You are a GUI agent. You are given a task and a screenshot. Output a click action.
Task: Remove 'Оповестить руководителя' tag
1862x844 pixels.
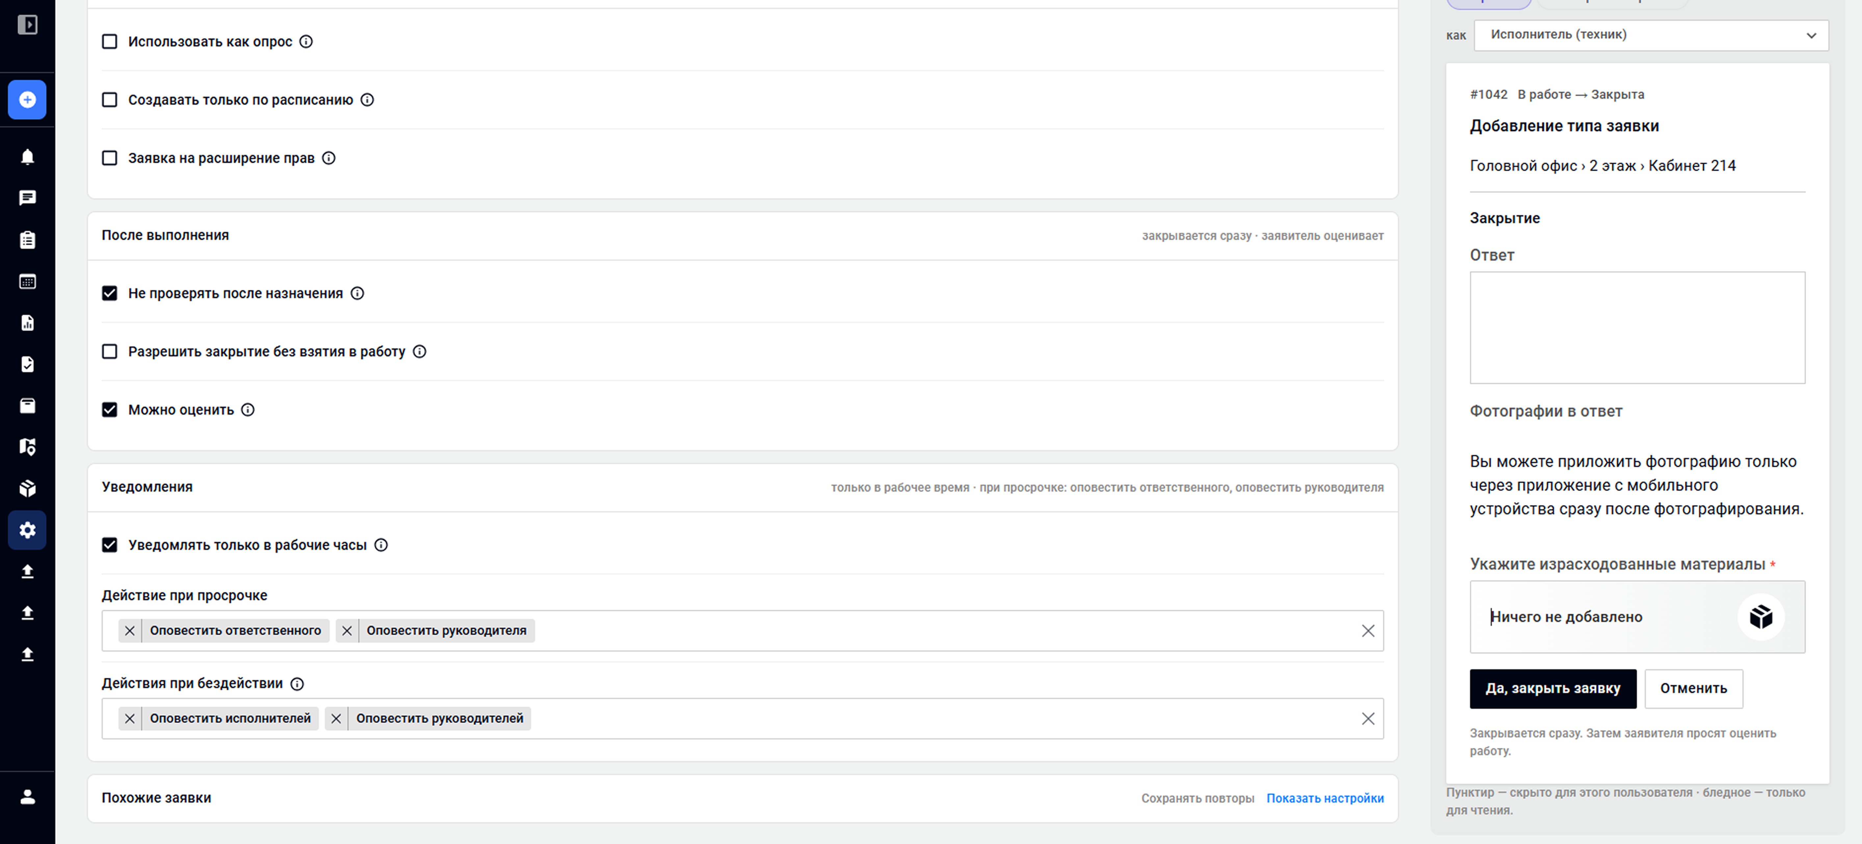tap(347, 631)
